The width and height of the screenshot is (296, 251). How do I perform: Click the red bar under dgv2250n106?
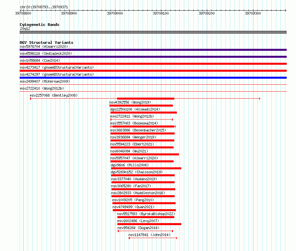pos(144,113)
